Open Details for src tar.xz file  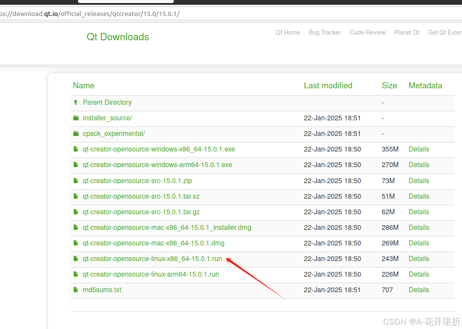point(419,196)
